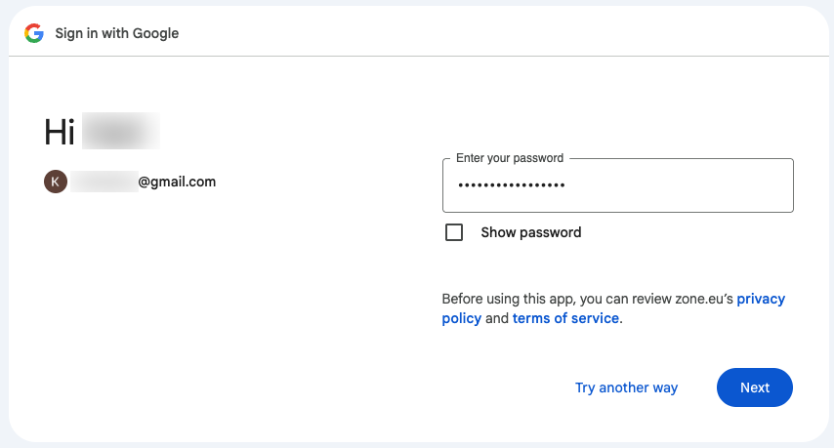
Task: Click the word "and" between the policy links
Action: [497, 318]
